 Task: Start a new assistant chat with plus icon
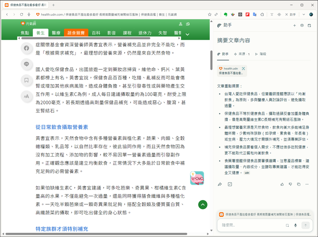click(294, 25)
